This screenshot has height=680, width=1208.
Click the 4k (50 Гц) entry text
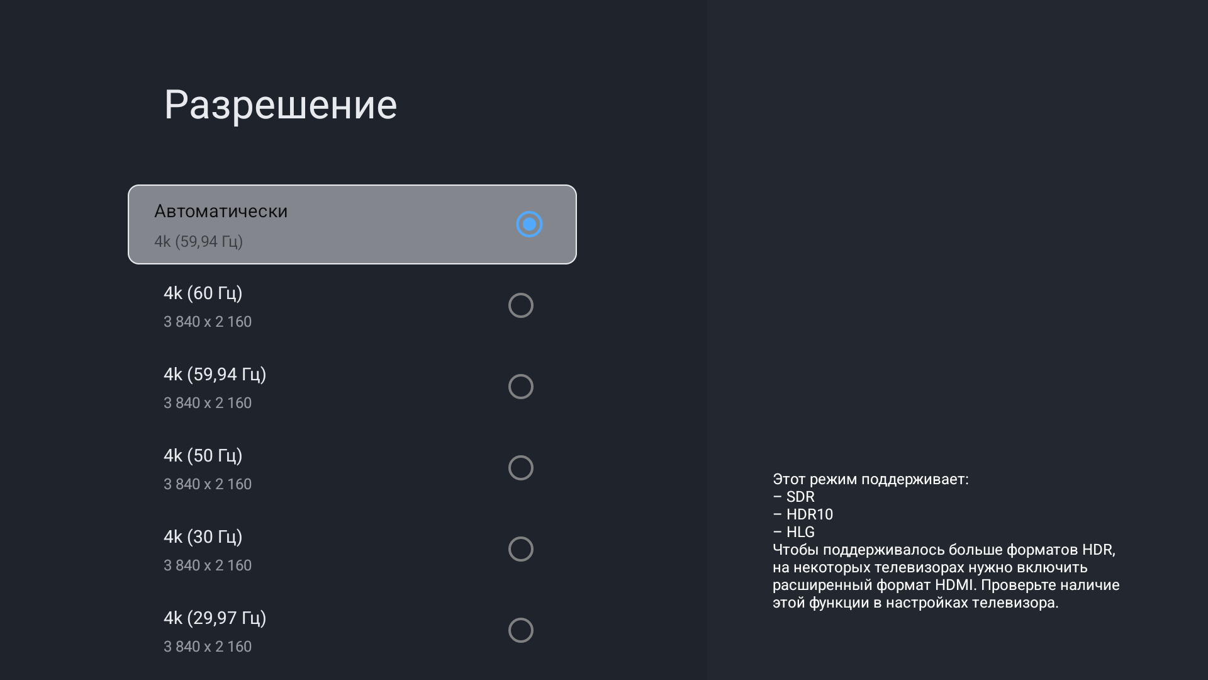click(203, 455)
